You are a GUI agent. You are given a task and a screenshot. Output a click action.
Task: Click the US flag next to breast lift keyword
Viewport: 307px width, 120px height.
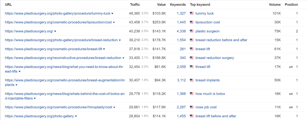[192, 49]
